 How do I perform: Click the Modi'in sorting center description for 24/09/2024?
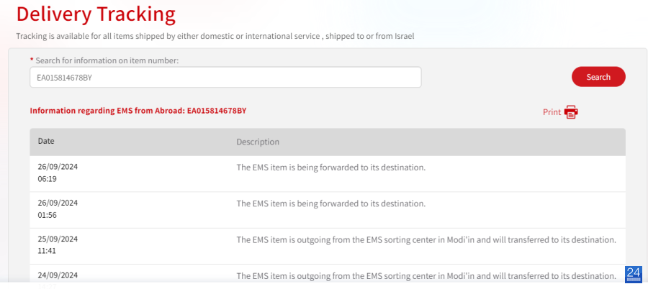click(426, 275)
